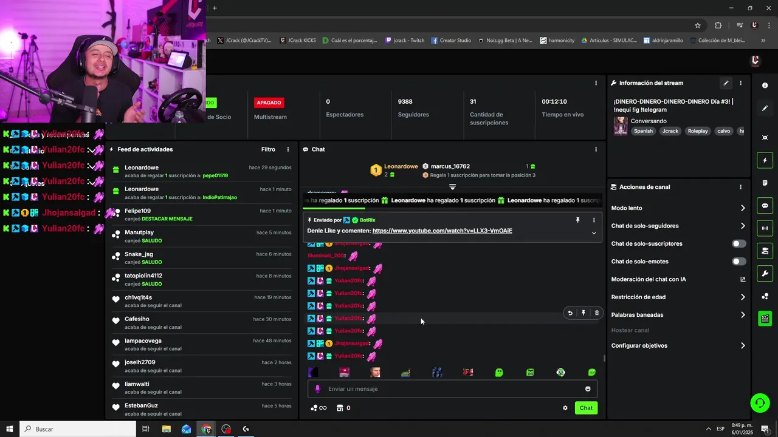Open the Filtro filter in activity feed

(x=268, y=149)
